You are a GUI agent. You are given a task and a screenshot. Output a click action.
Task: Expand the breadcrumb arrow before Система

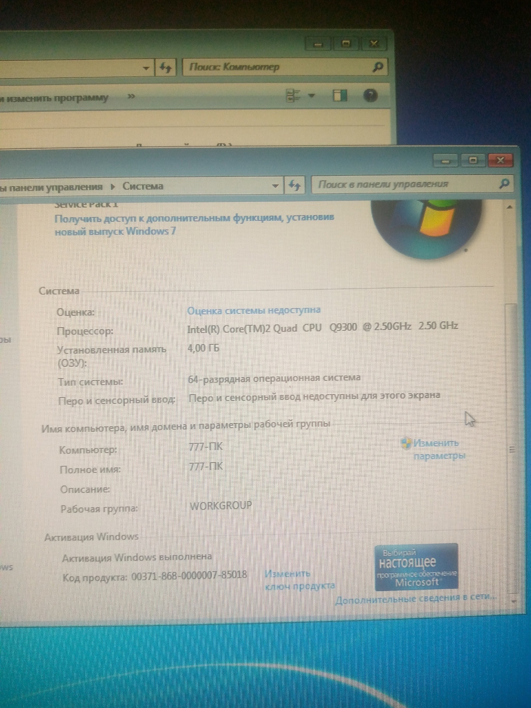point(113,187)
